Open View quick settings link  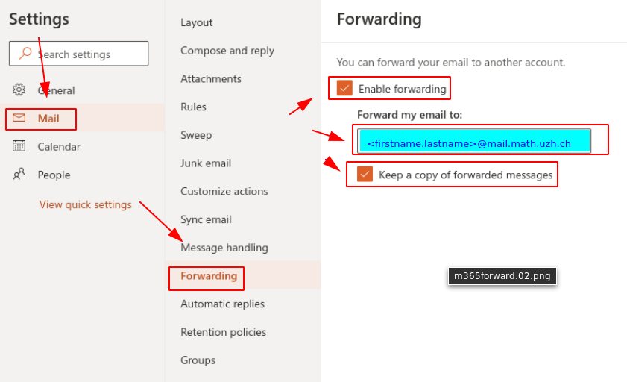point(85,204)
